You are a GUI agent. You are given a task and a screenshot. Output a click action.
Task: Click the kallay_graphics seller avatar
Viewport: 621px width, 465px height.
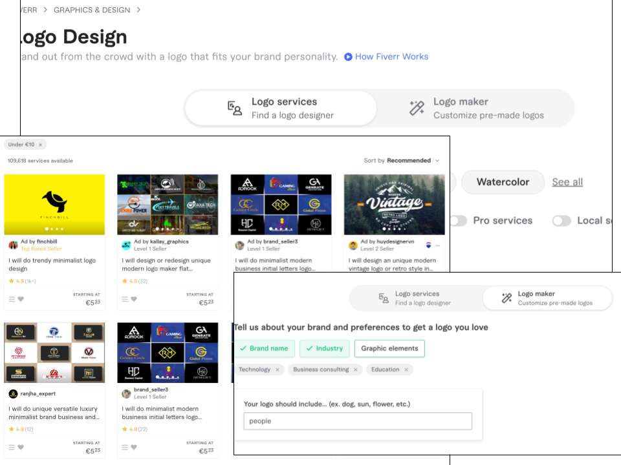point(126,245)
